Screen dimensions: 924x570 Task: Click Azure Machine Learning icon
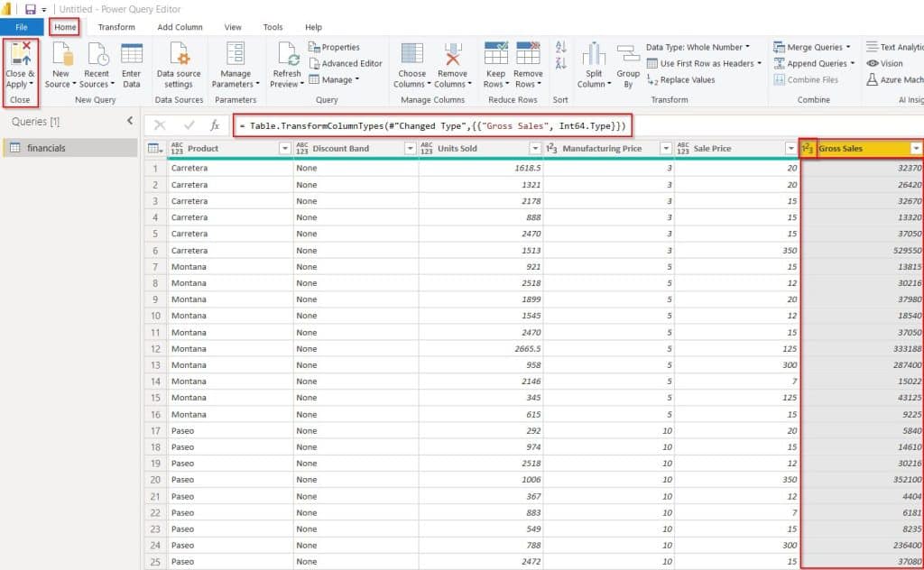click(873, 79)
